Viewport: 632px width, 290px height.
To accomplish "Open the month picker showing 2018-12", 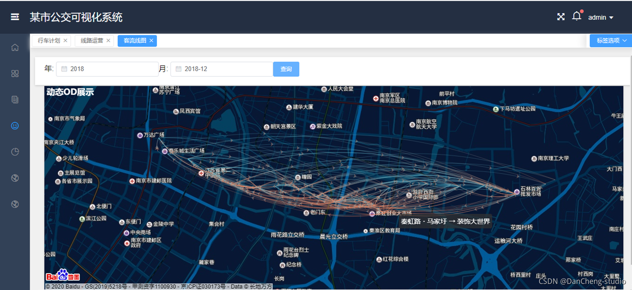I will (221, 69).
